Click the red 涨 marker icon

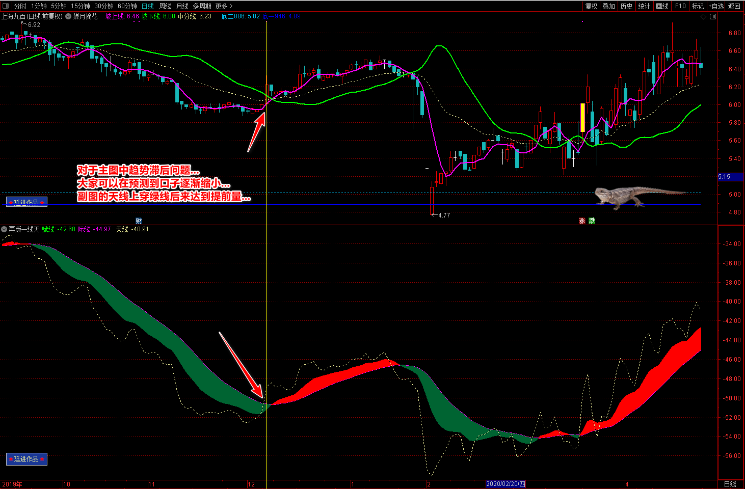(x=582, y=221)
